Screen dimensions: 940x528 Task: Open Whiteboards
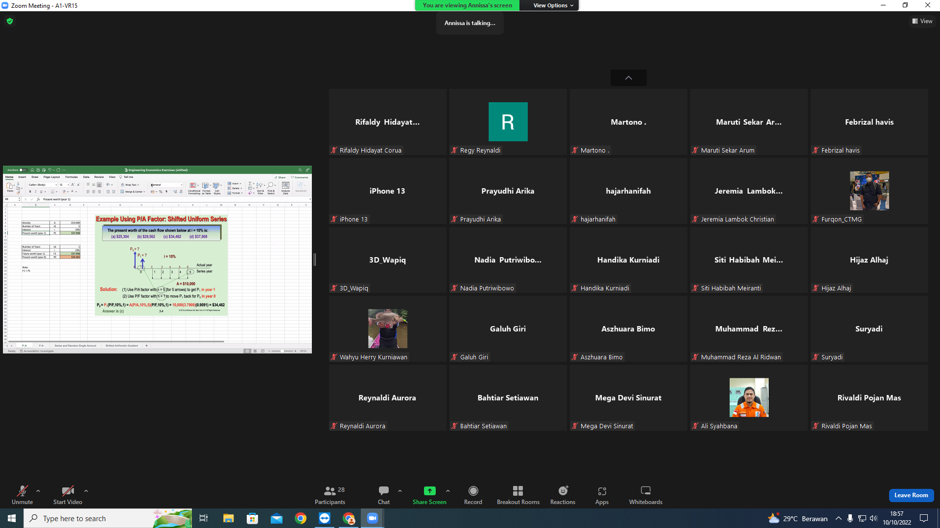click(646, 495)
